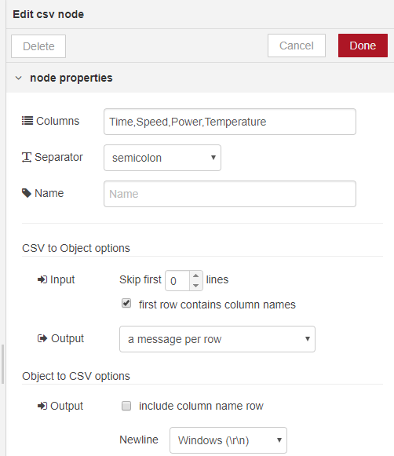Viewport: 394px width, 456px height.
Task: Open the Newline Windows dropdown
Action: [x=228, y=440]
